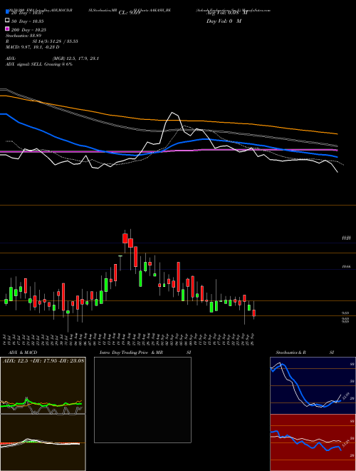Click the 10.66 price level label

coord(346,266)
